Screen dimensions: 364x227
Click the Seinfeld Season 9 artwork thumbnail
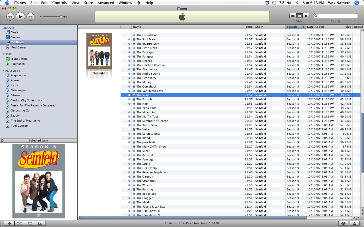coord(99,51)
